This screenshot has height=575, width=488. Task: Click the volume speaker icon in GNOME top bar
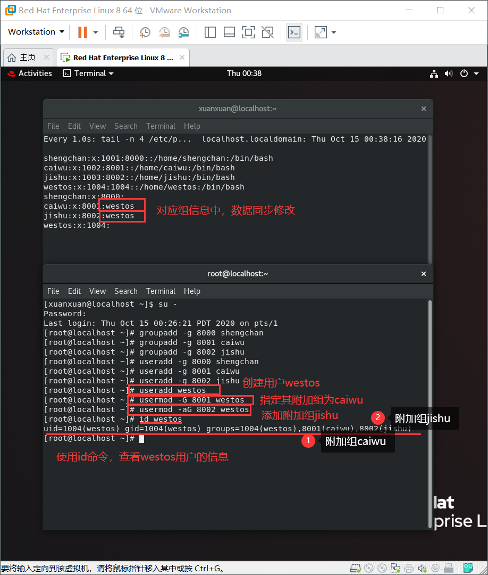pyautogui.click(x=449, y=73)
